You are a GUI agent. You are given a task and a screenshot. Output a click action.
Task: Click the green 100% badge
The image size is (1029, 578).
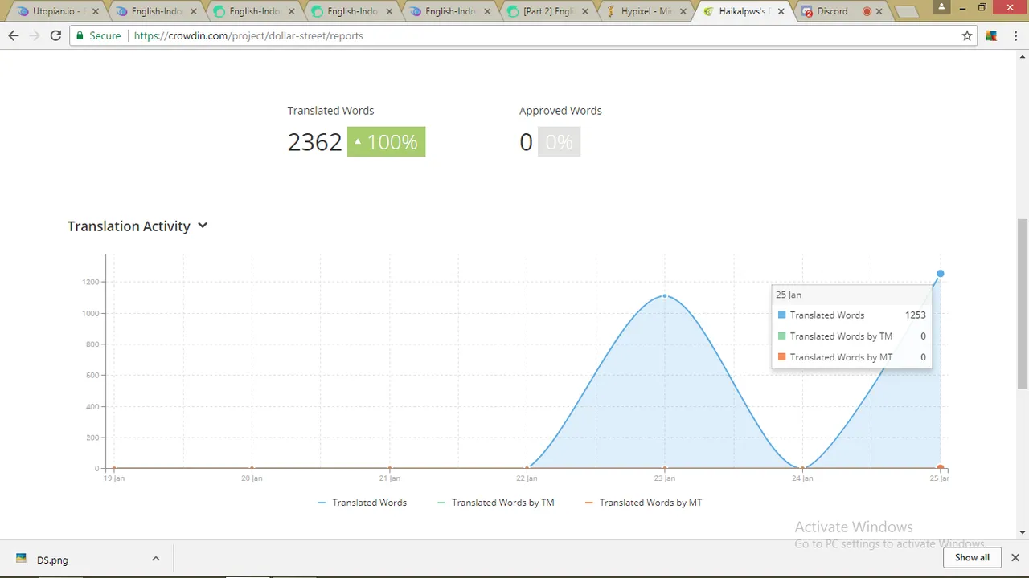coord(386,142)
